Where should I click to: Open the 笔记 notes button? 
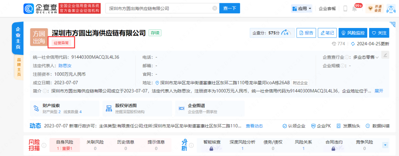327,33
